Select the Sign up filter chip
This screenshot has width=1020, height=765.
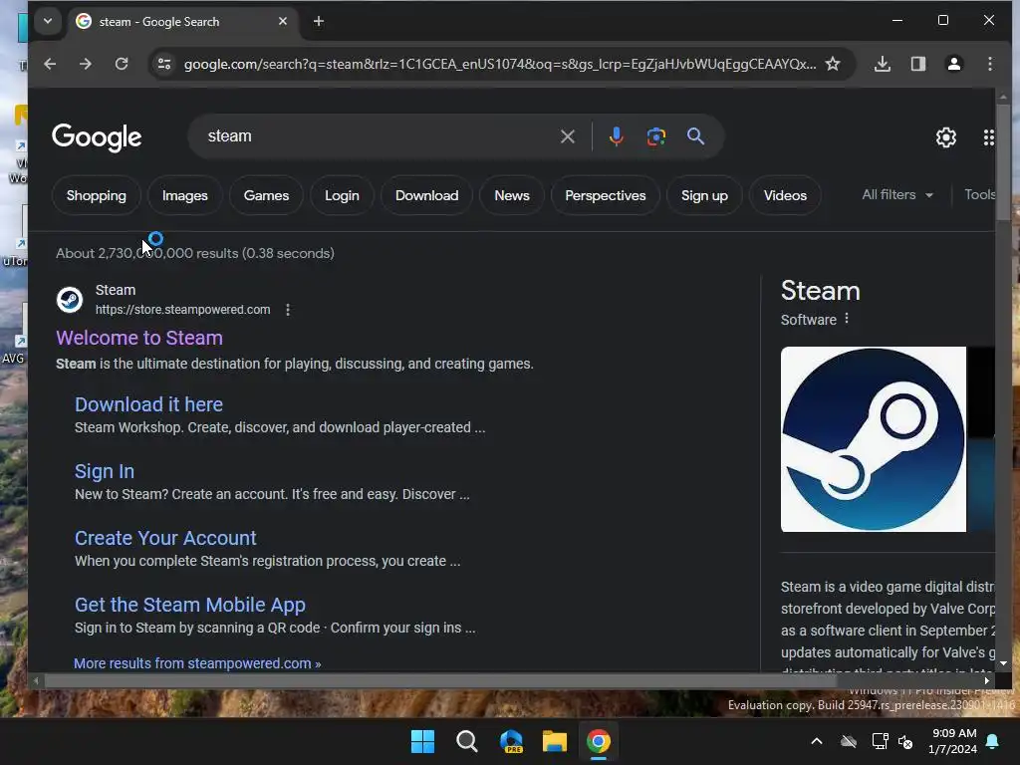(x=704, y=196)
